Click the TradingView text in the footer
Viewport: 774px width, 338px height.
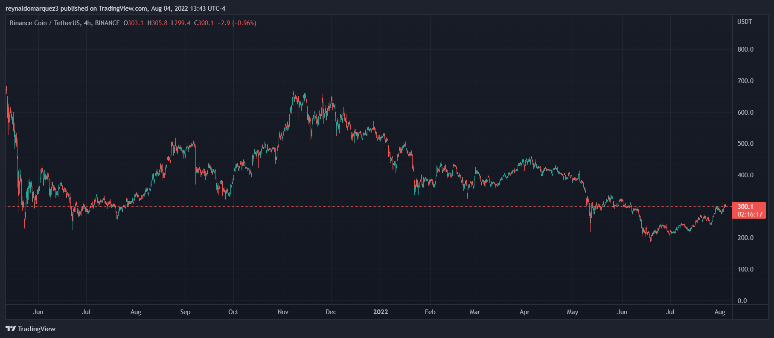coord(37,329)
